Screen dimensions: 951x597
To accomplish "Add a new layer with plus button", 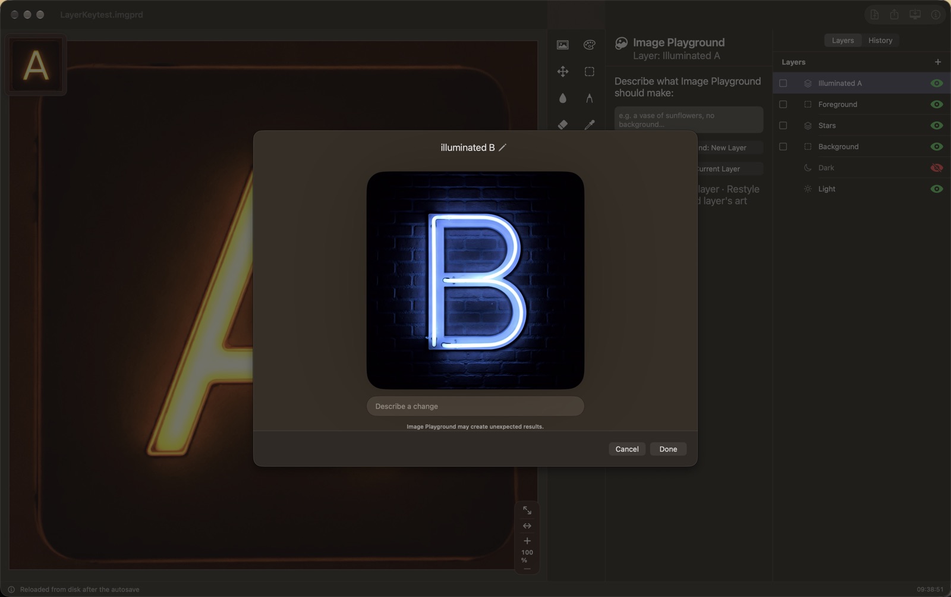I will click(x=937, y=62).
